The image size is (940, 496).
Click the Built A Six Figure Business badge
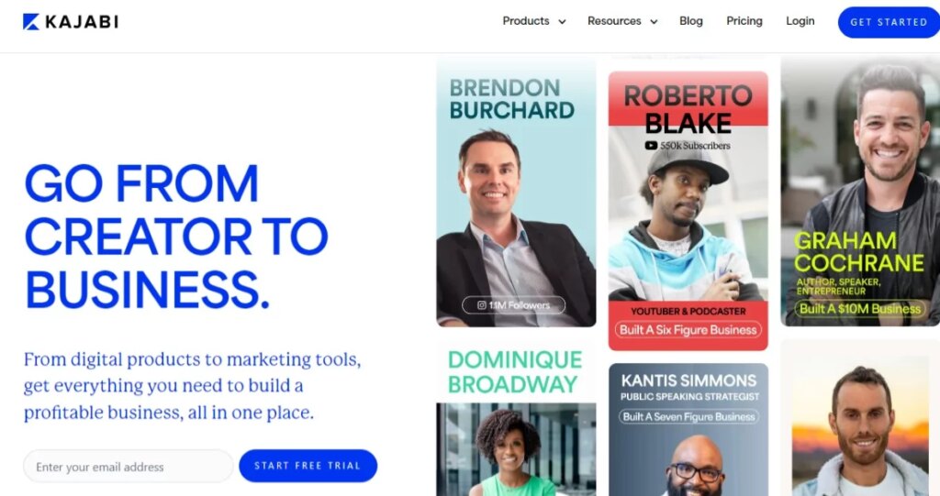pos(688,329)
